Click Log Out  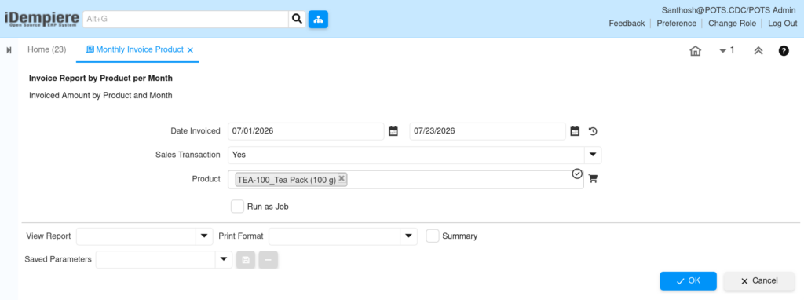pos(783,23)
